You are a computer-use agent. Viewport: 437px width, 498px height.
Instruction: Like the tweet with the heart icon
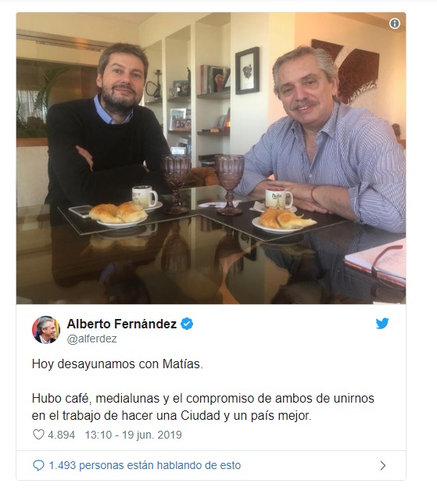coord(38,435)
